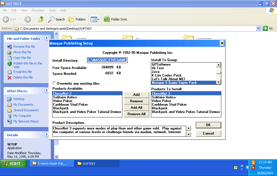Screen dimensions: 277x176
Task: Click the E-mail this file icon
Action: (9, 72)
